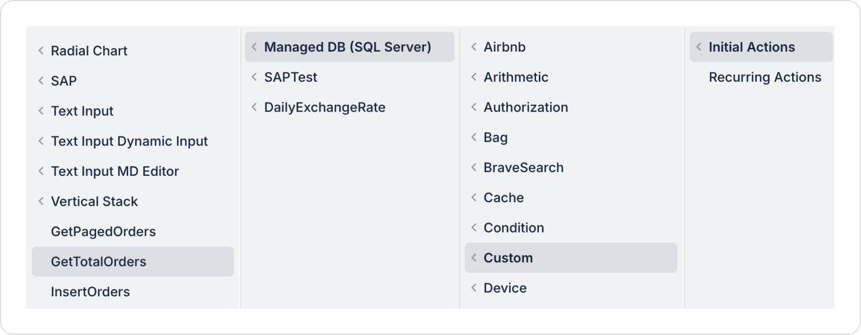Click the Initial Actions chevron
The image size is (861, 335).
[x=699, y=47]
